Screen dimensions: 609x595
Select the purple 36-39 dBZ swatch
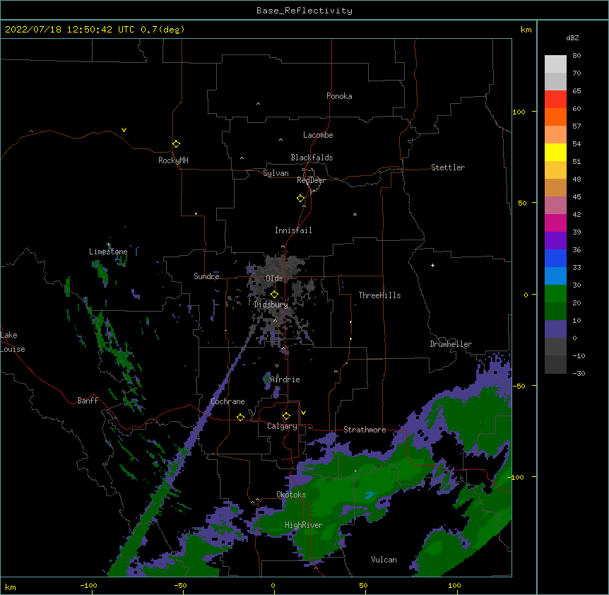pos(555,241)
